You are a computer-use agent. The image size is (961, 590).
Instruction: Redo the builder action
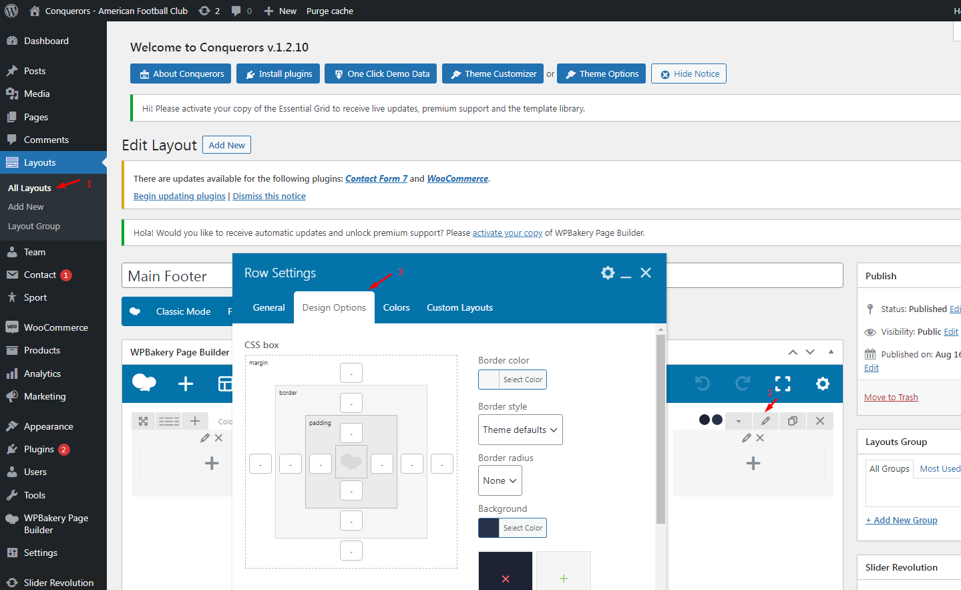click(743, 383)
